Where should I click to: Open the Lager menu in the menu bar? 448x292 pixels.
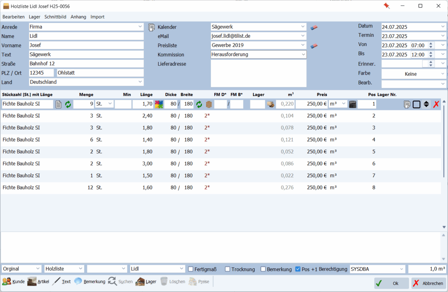pyautogui.click(x=35, y=17)
